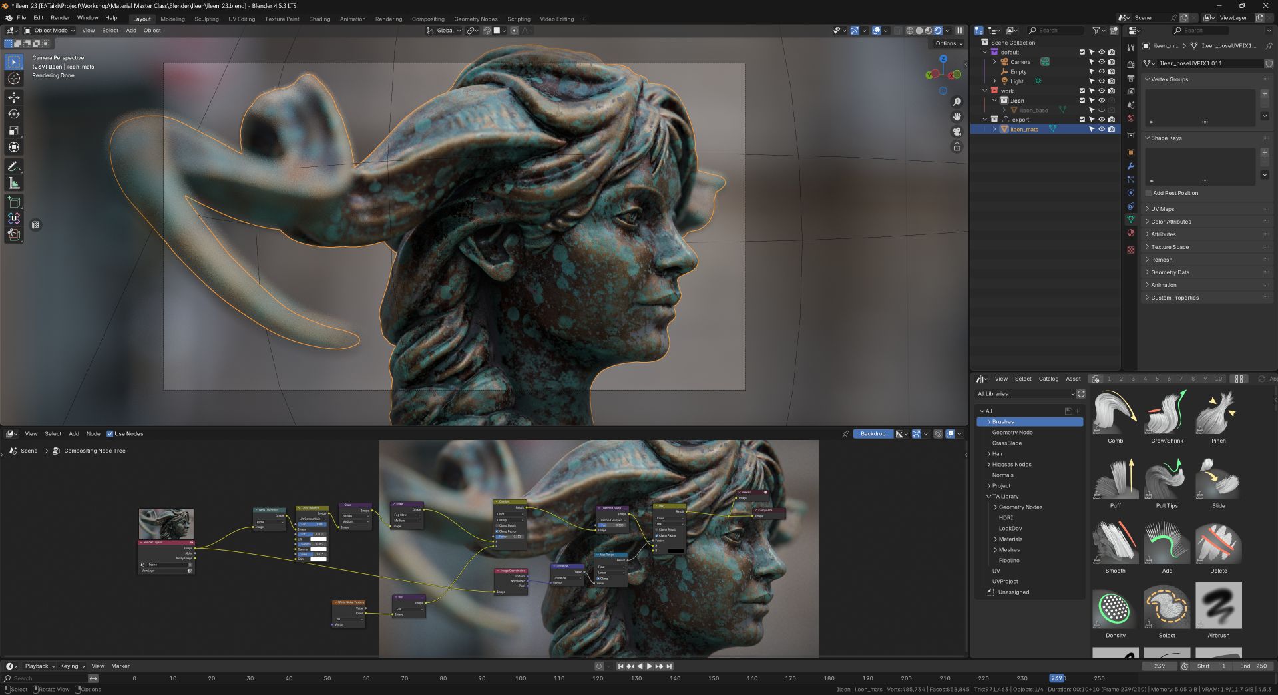Select the Move tool in viewport toolbar
Viewport: 1278px width, 695px height.
tap(14, 97)
